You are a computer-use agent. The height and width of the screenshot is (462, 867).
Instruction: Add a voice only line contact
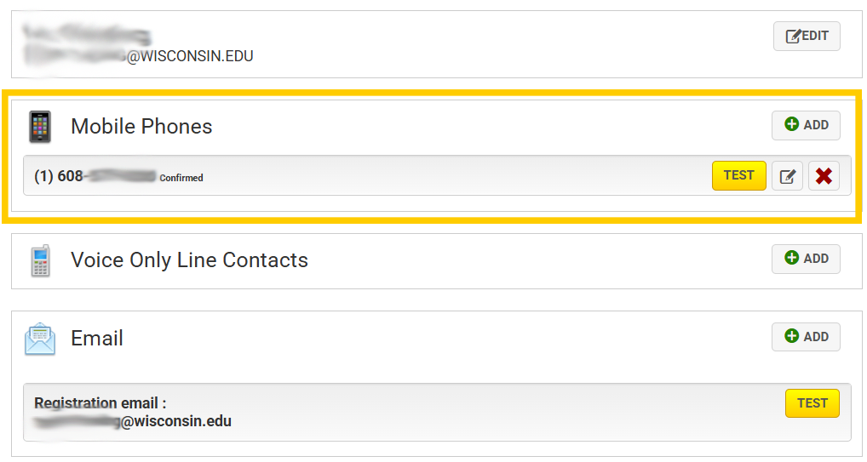(806, 259)
